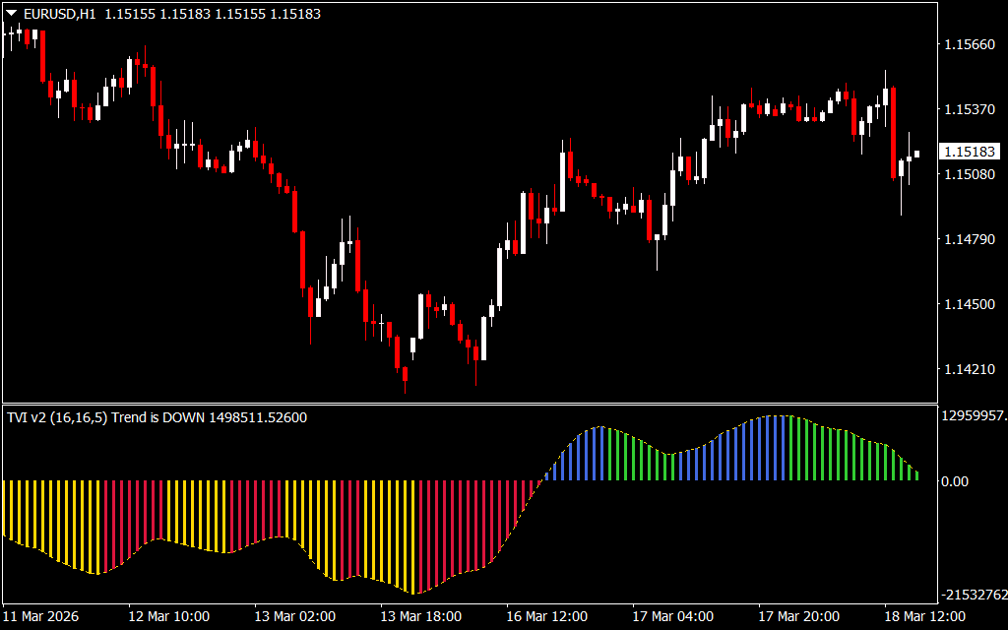Screen dimensions: 1008x630
Task: Select the 1.14500 price axis label
Action: tap(969, 304)
